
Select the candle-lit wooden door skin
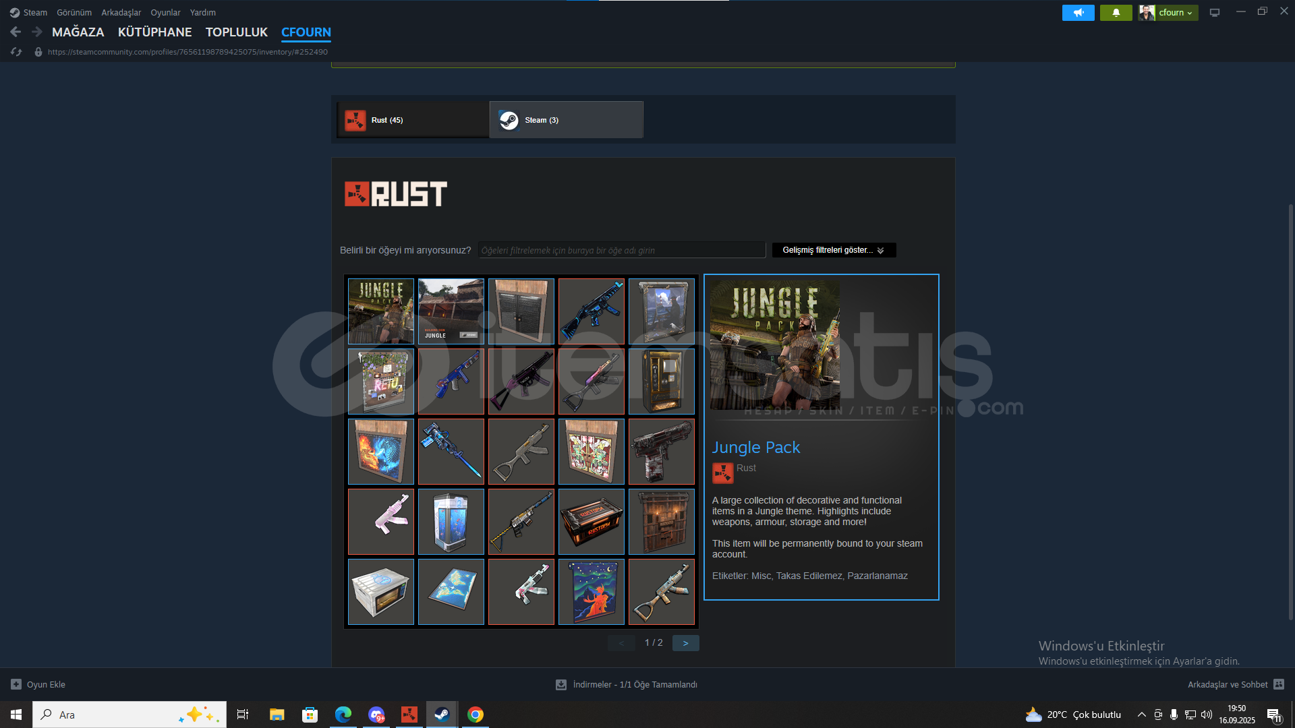(x=662, y=522)
